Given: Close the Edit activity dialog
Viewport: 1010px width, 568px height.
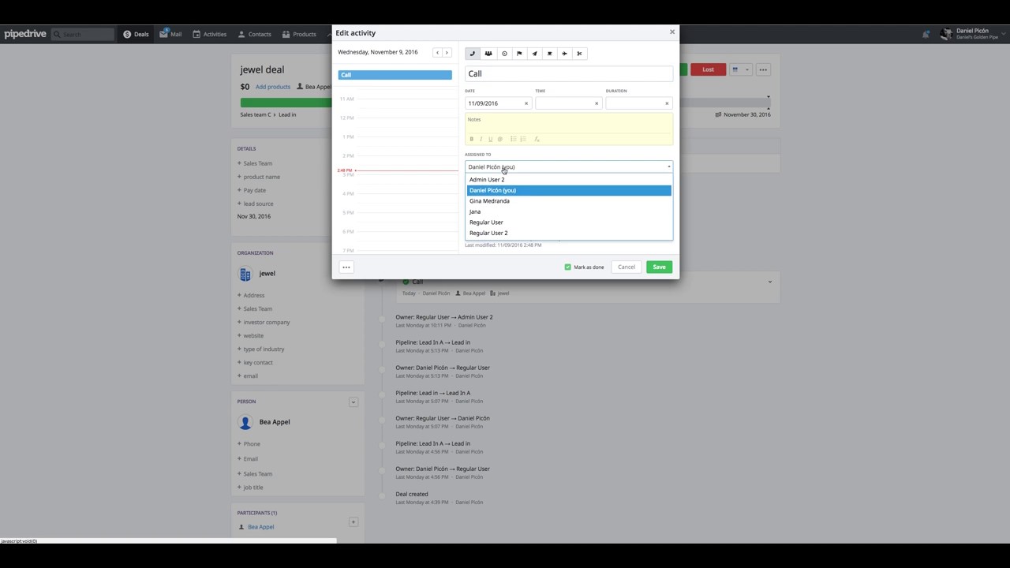Looking at the screenshot, I should (x=672, y=32).
